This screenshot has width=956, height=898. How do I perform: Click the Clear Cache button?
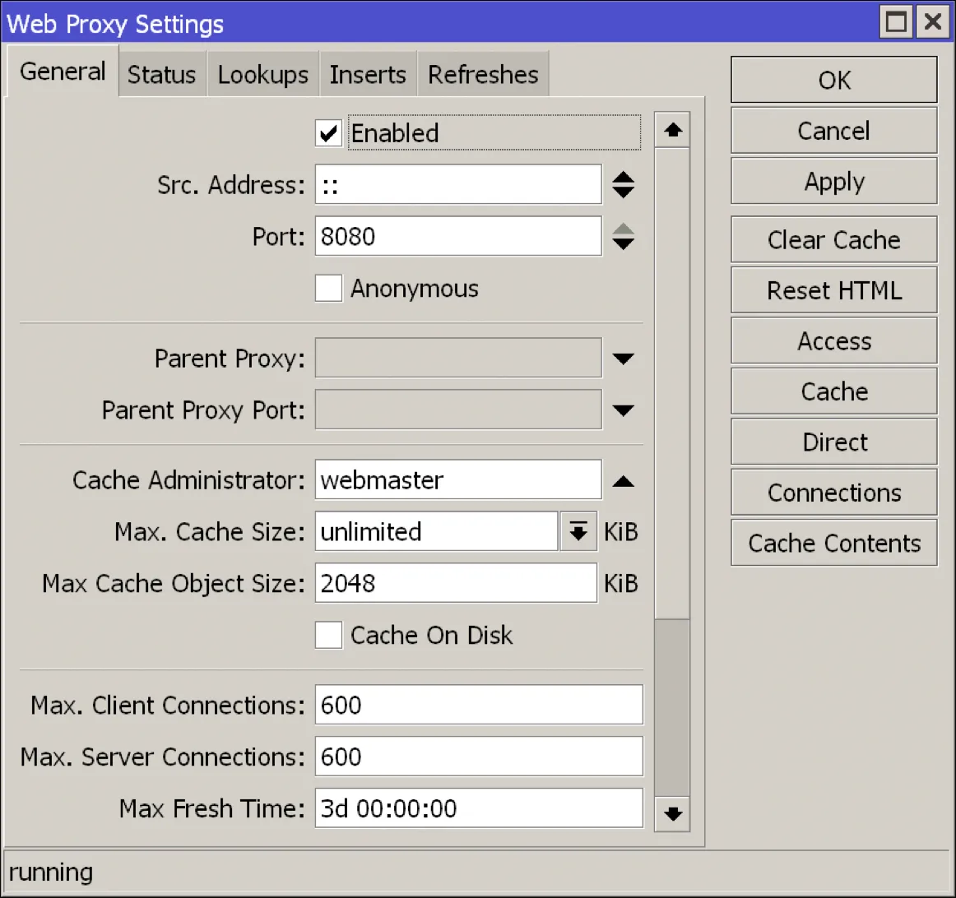[x=834, y=239]
